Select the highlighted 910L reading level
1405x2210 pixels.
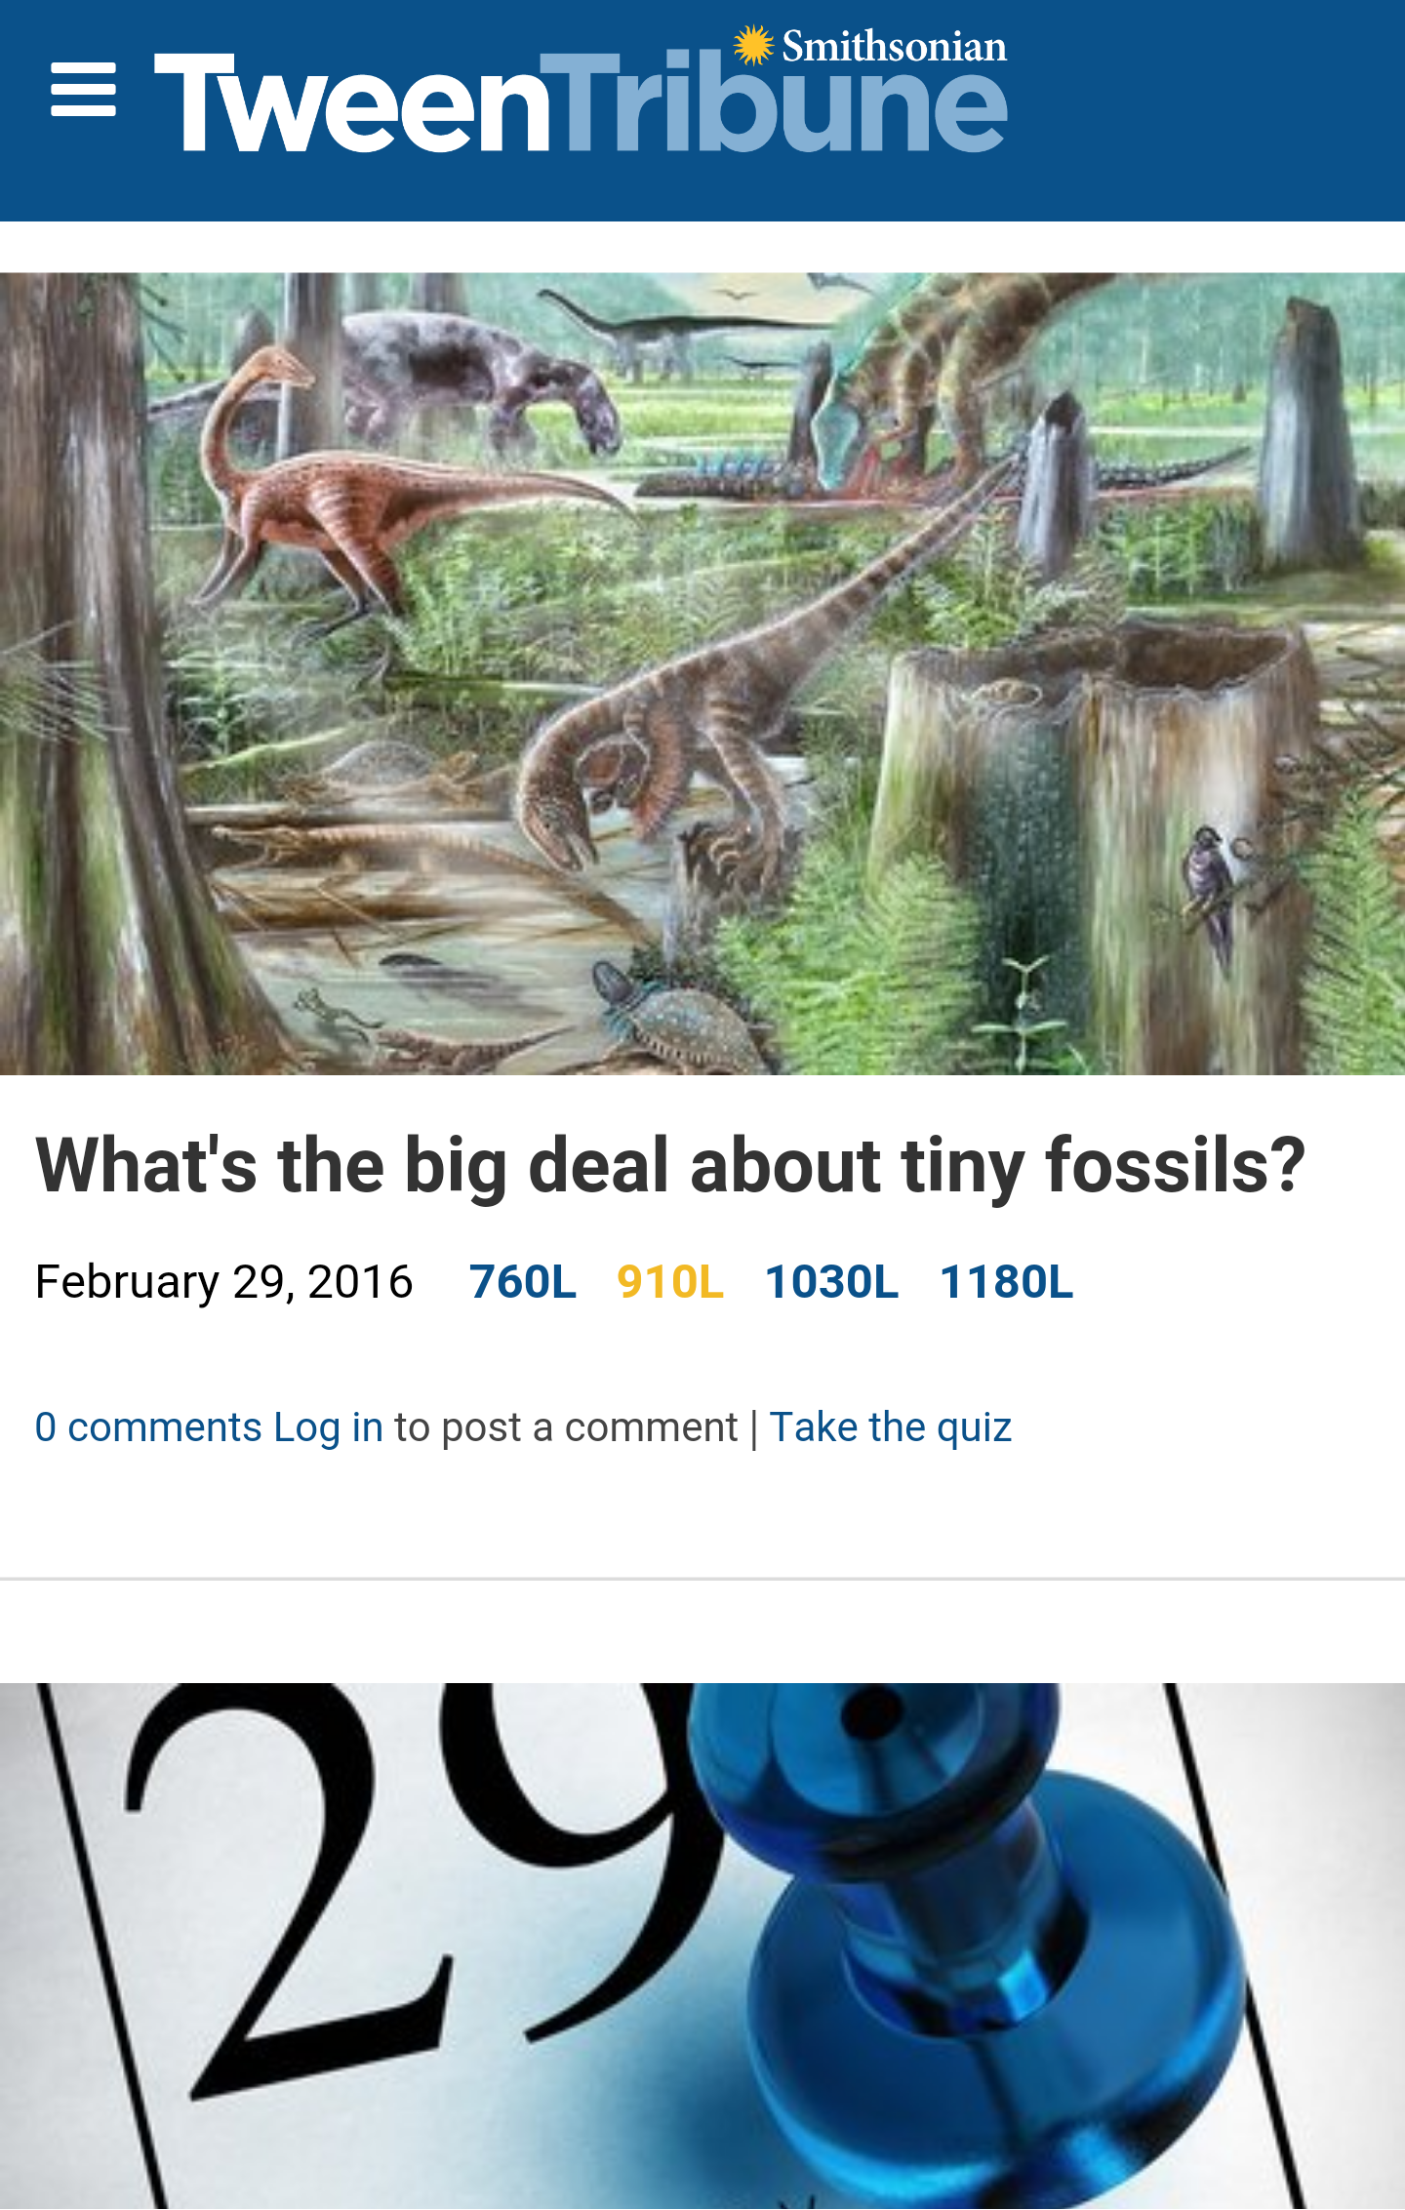[670, 1282]
